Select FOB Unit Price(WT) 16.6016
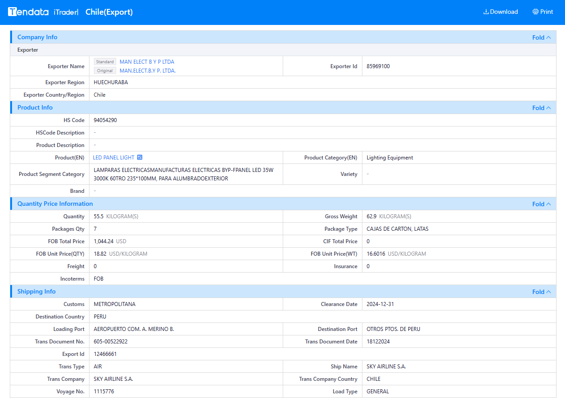565x404 pixels. tap(376, 254)
